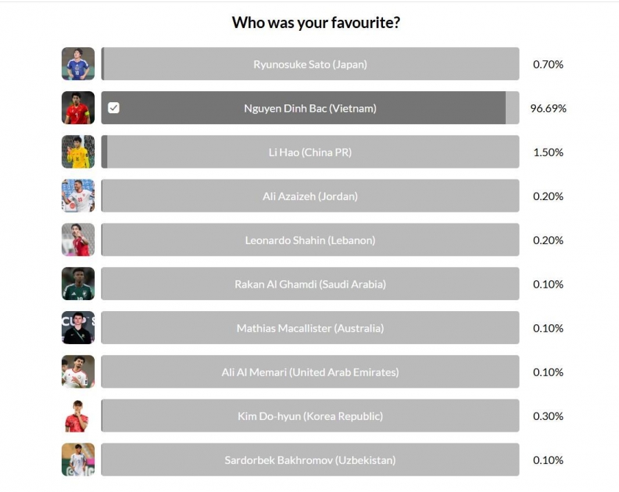Click Li Hao's goalkeeper photo

coord(78,152)
